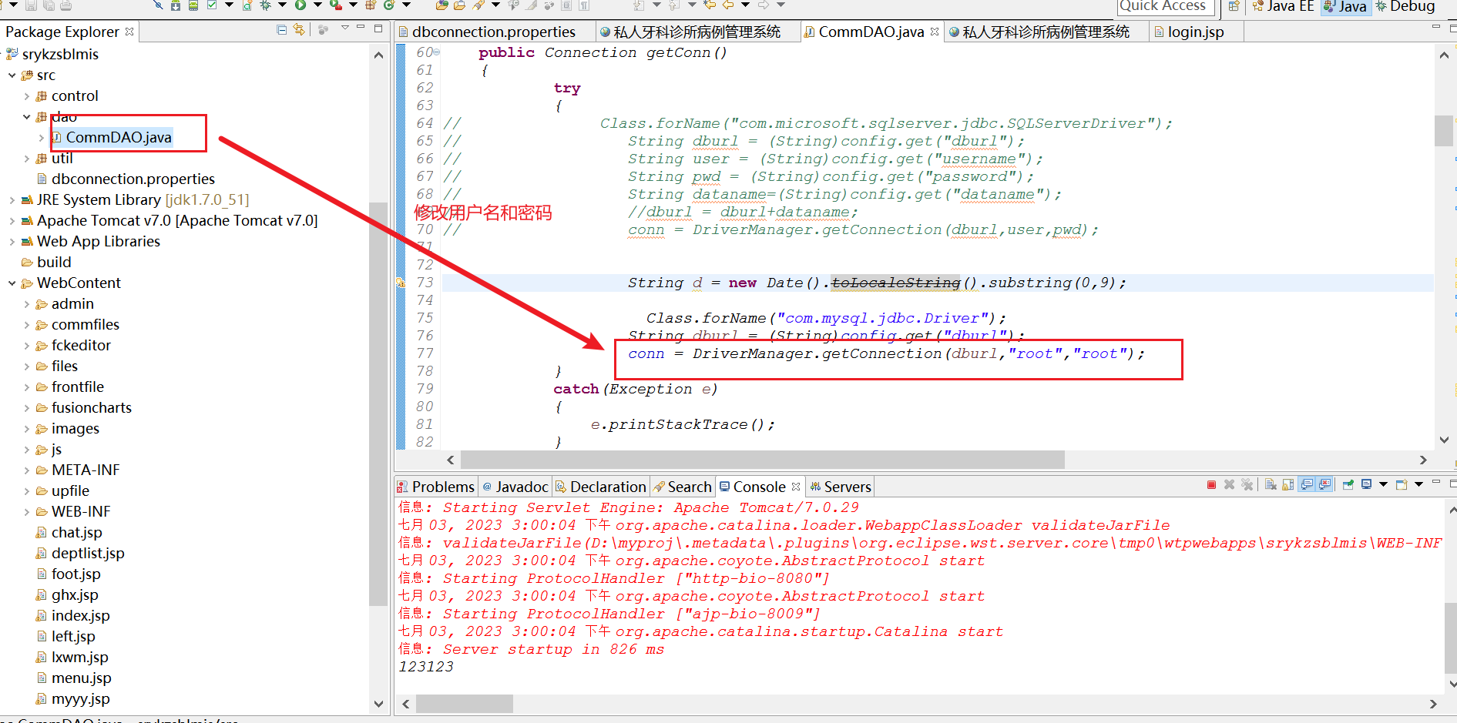The height and width of the screenshot is (723, 1457).
Task: Collapse the WebContent folder
Action: (x=12, y=283)
